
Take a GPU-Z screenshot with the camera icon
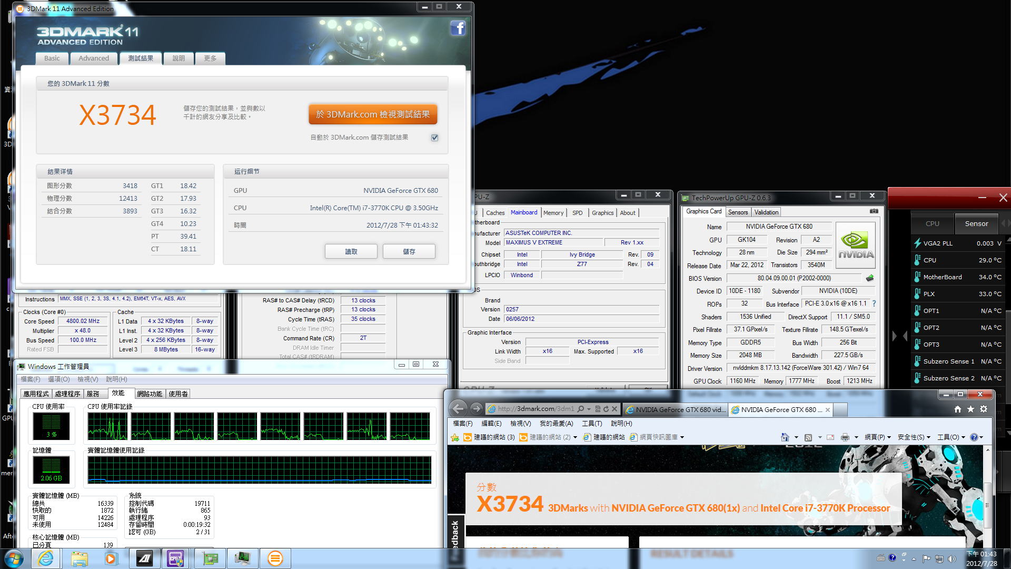click(874, 211)
